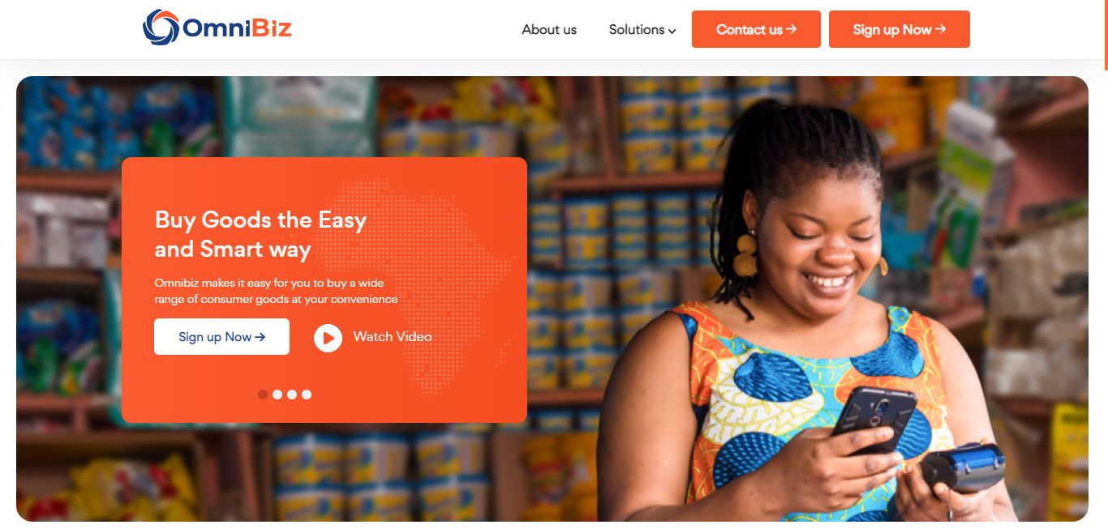Switch to the third carousel slide dot
The image size is (1108, 529).
[292, 395]
